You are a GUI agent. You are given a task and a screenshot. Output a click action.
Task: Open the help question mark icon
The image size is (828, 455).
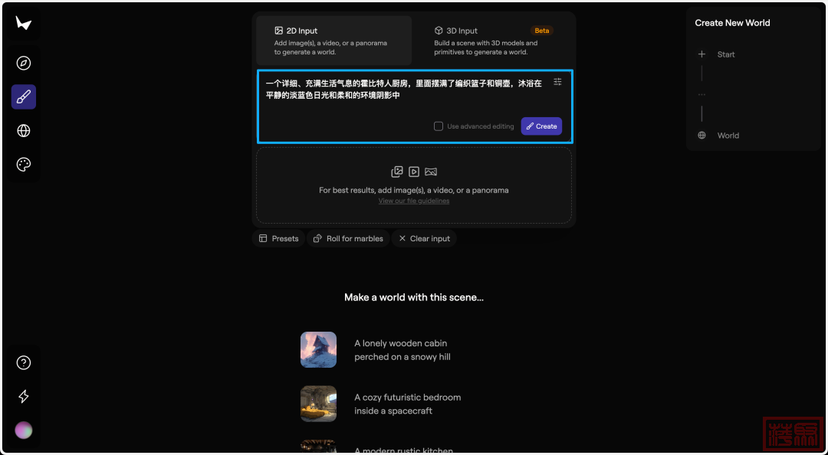point(24,363)
